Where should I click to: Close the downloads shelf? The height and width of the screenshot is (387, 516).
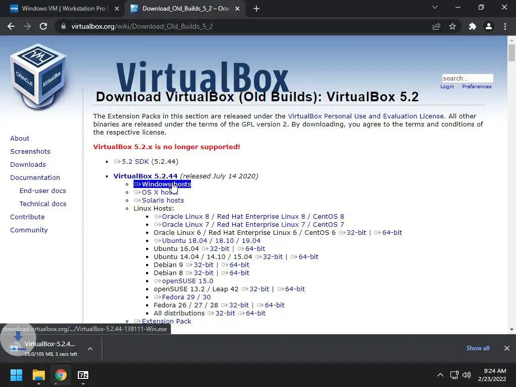pos(507,348)
